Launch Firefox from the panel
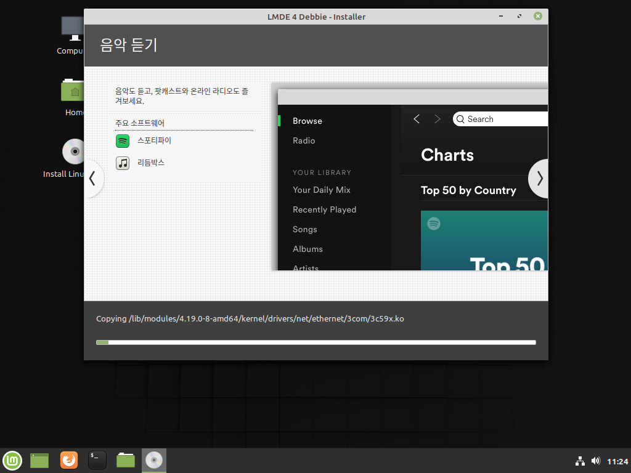 tap(69, 460)
